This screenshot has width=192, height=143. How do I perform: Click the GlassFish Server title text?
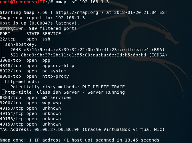(81, 92)
